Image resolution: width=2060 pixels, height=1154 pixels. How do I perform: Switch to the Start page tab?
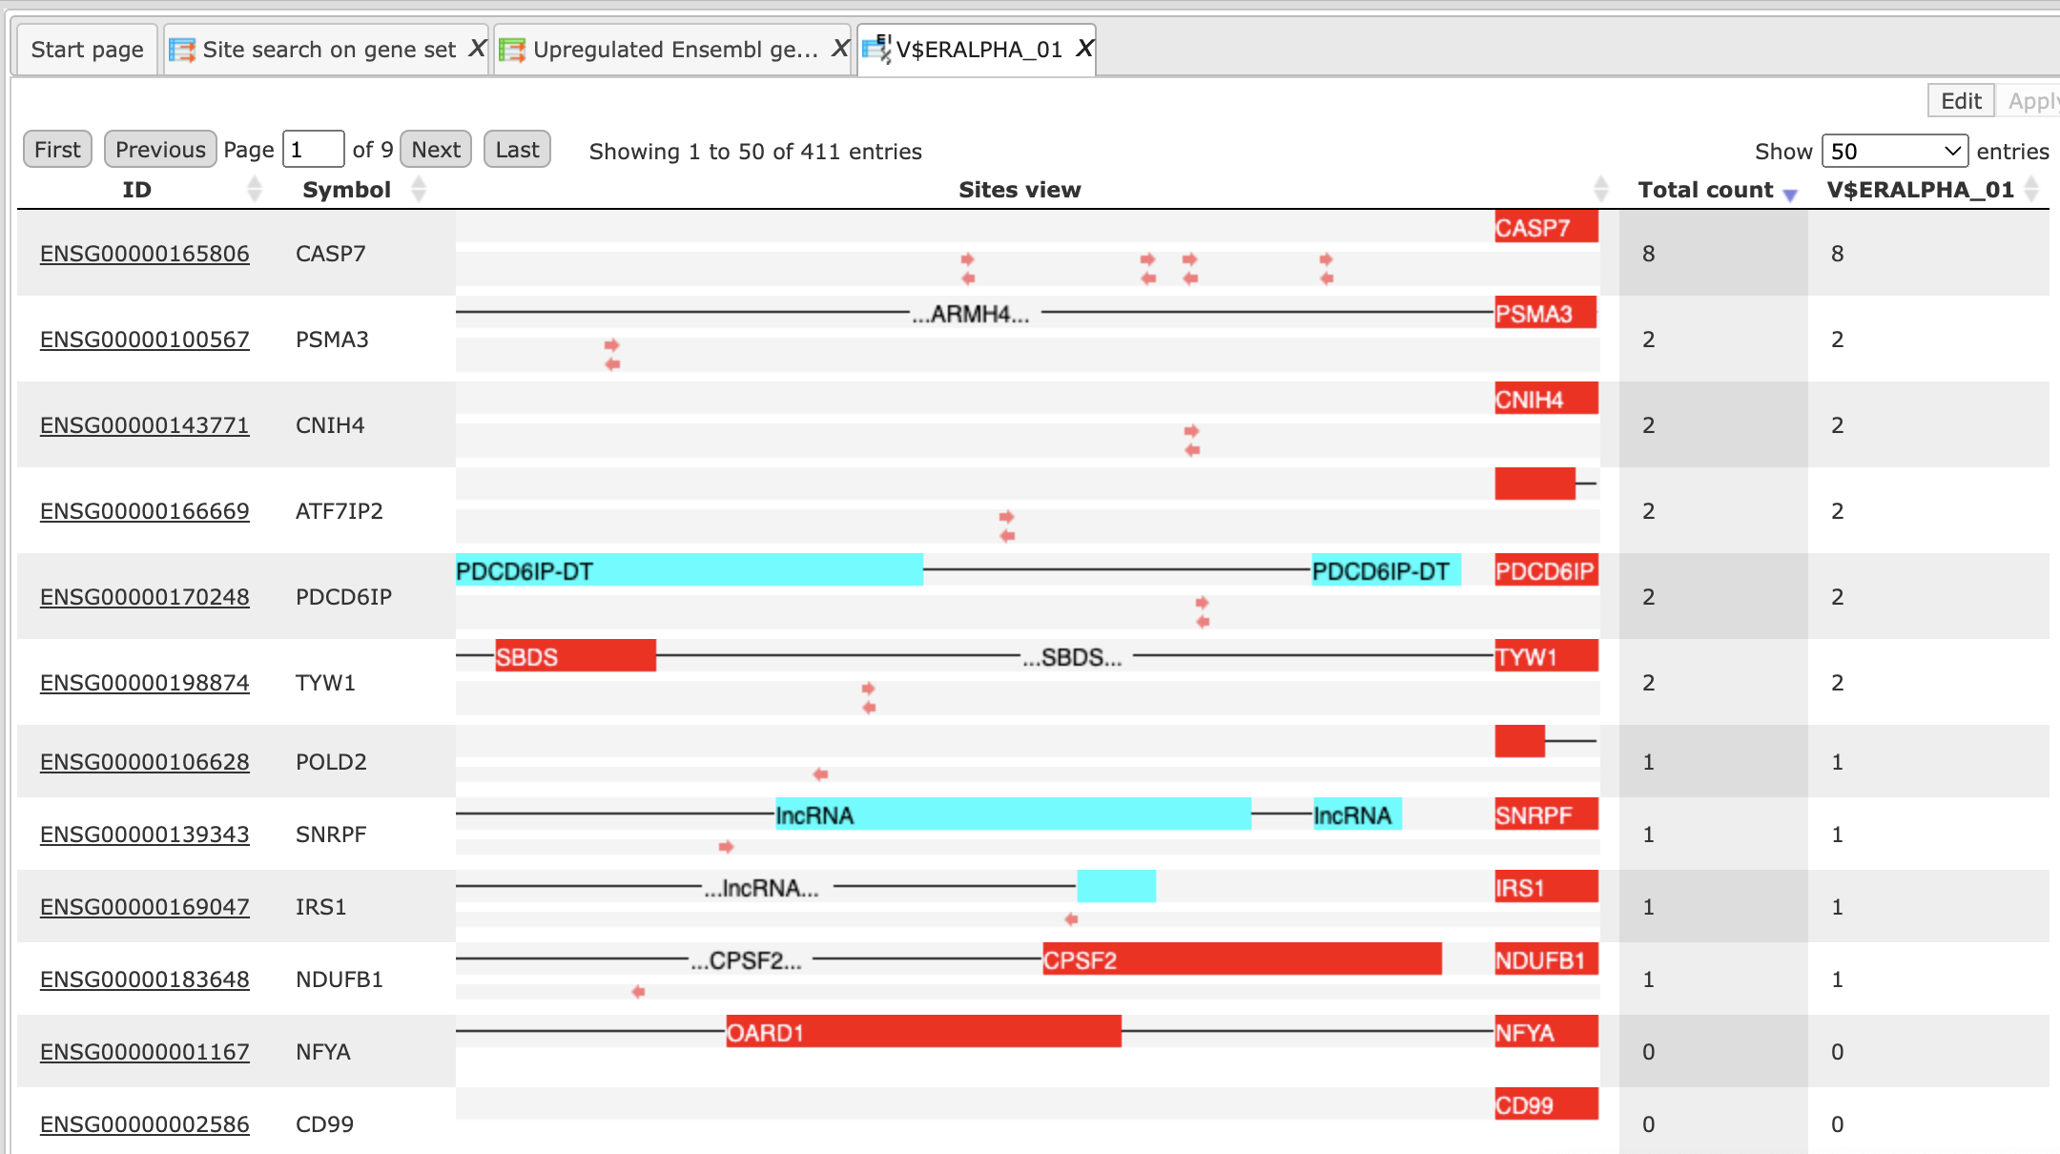point(87,50)
